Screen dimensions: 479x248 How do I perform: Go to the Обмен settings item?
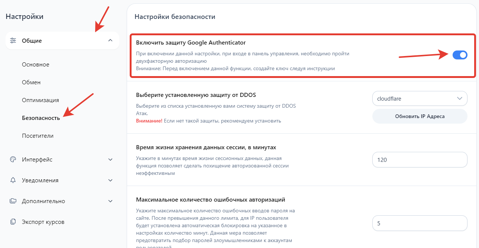tap(31, 82)
